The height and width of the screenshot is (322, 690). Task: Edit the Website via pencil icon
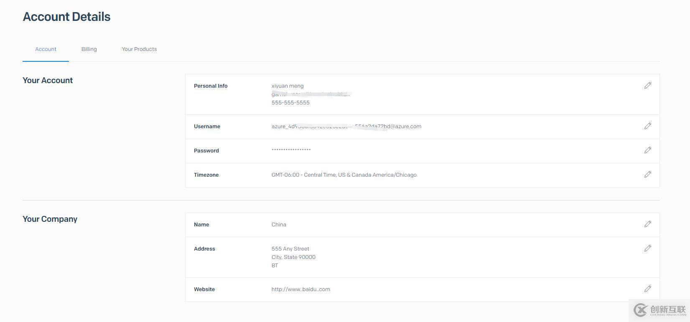coord(647,289)
